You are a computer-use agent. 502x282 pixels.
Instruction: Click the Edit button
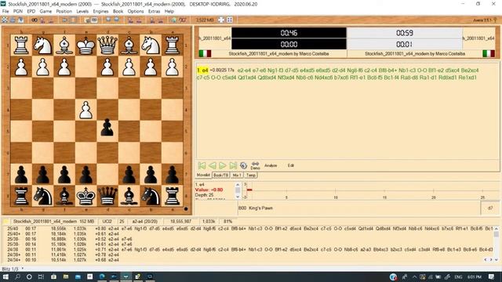290,165
